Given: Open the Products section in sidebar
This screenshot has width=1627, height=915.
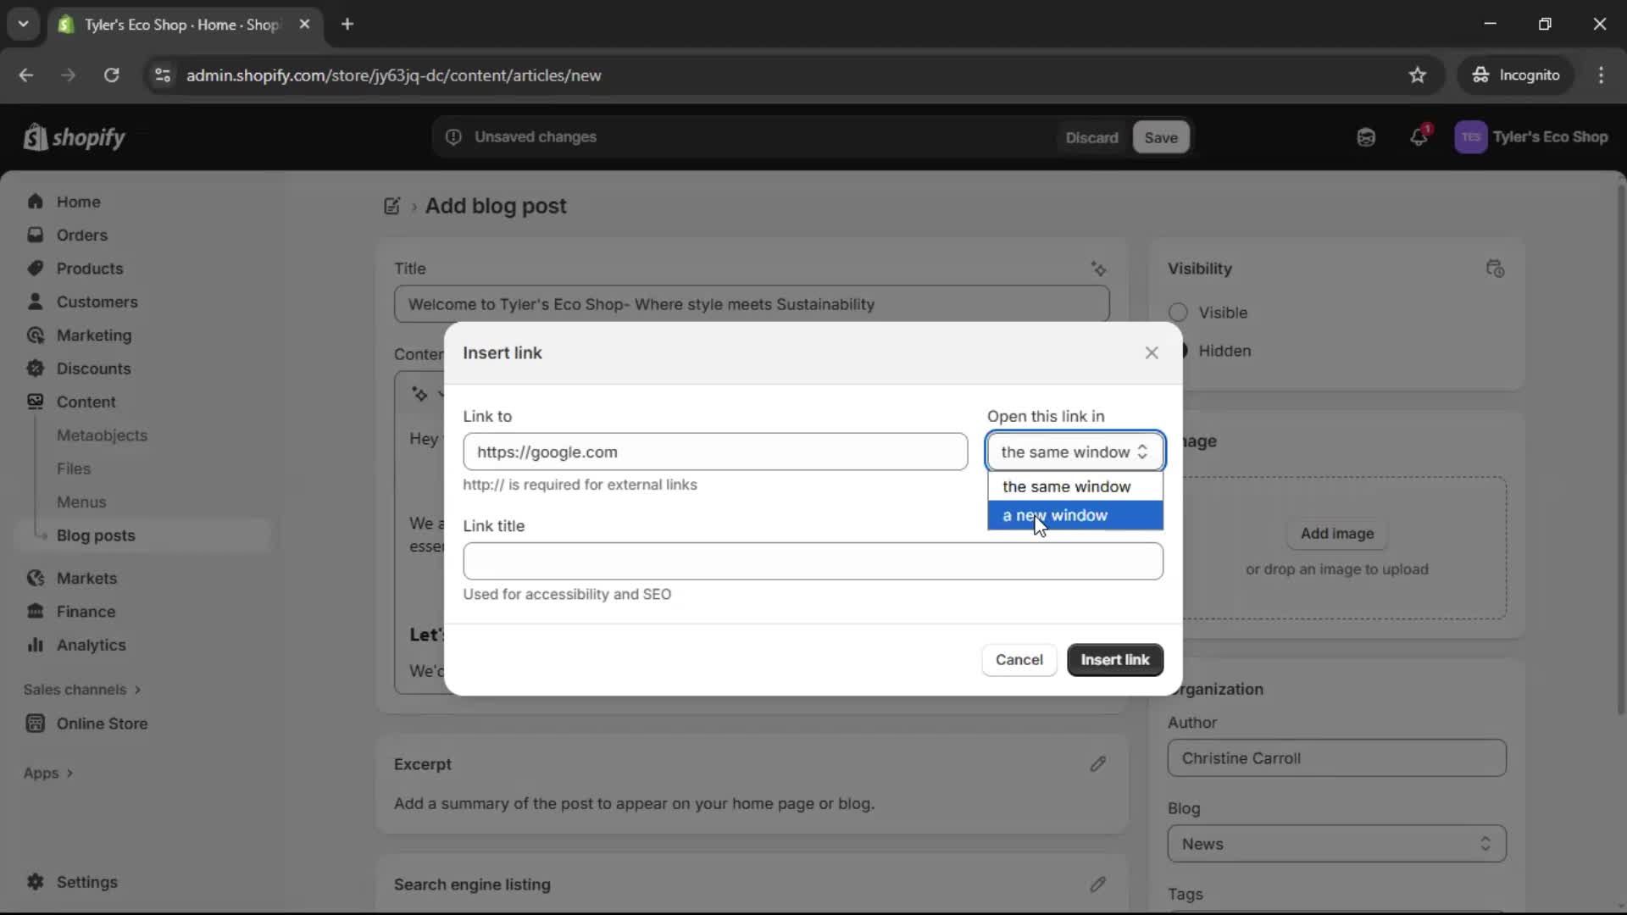Looking at the screenshot, I should coord(91,268).
